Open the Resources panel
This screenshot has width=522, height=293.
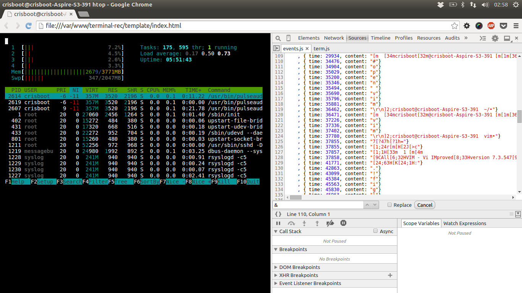429,38
